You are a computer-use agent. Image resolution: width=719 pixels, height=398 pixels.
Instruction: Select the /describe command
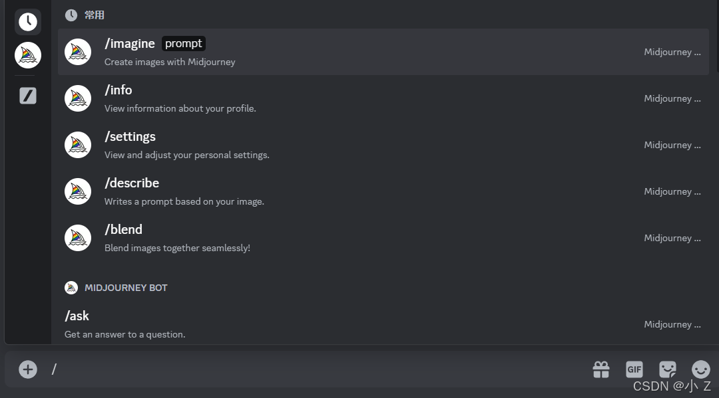pos(132,183)
